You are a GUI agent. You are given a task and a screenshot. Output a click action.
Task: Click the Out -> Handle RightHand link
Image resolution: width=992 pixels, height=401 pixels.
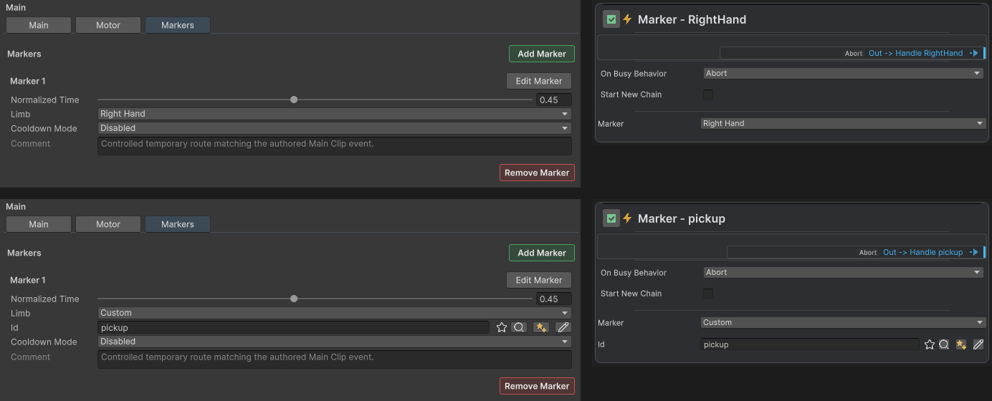pyautogui.click(x=915, y=53)
